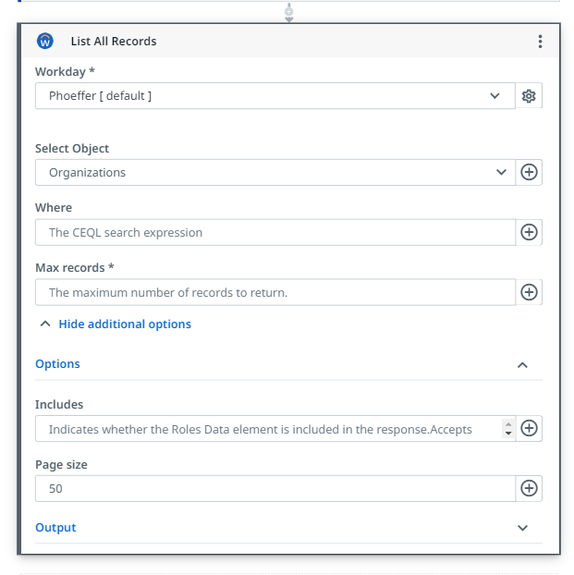Click plus icon beside Includes field
The image size is (574, 575).
click(529, 429)
